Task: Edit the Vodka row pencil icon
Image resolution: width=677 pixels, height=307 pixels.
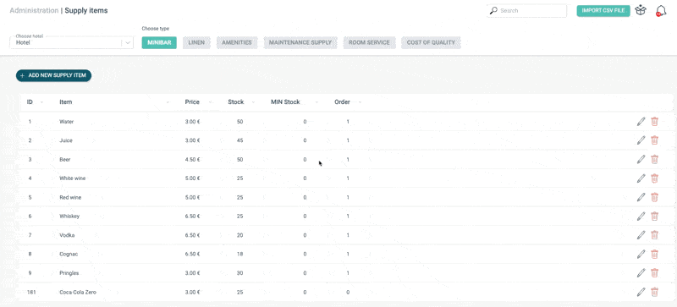Action: coord(641,235)
